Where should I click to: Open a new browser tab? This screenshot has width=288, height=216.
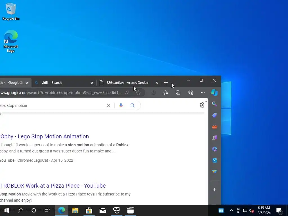pyautogui.click(x=166, y=83)
